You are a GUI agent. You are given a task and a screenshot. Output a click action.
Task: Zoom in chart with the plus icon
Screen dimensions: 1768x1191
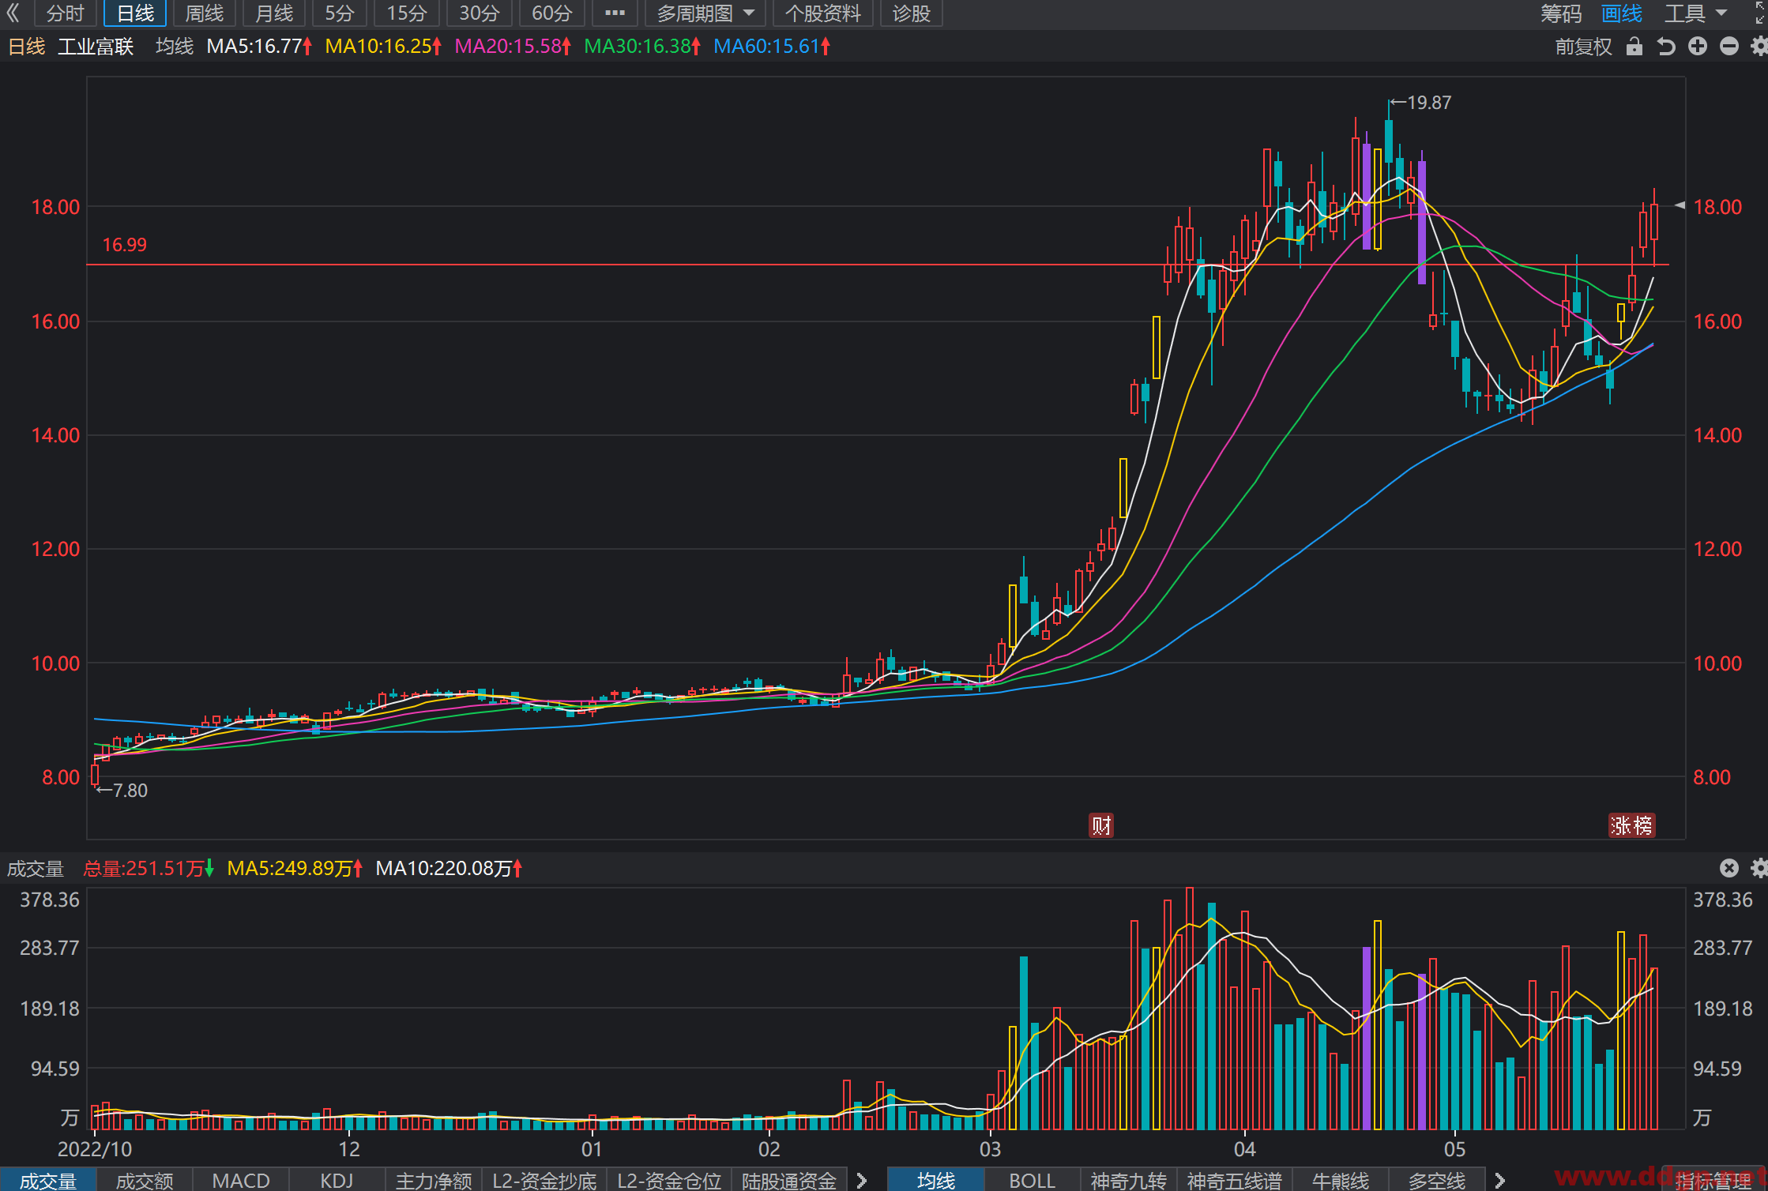[1698, 47]
